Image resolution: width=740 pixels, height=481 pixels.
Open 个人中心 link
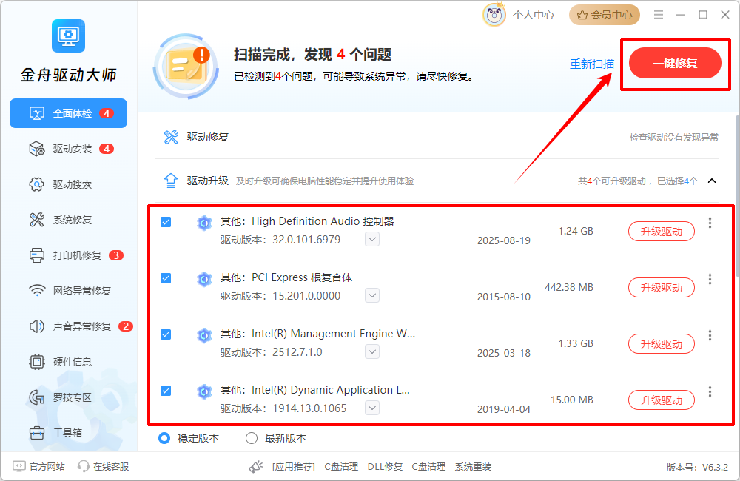pyautogui.click(x=534, y=15)
